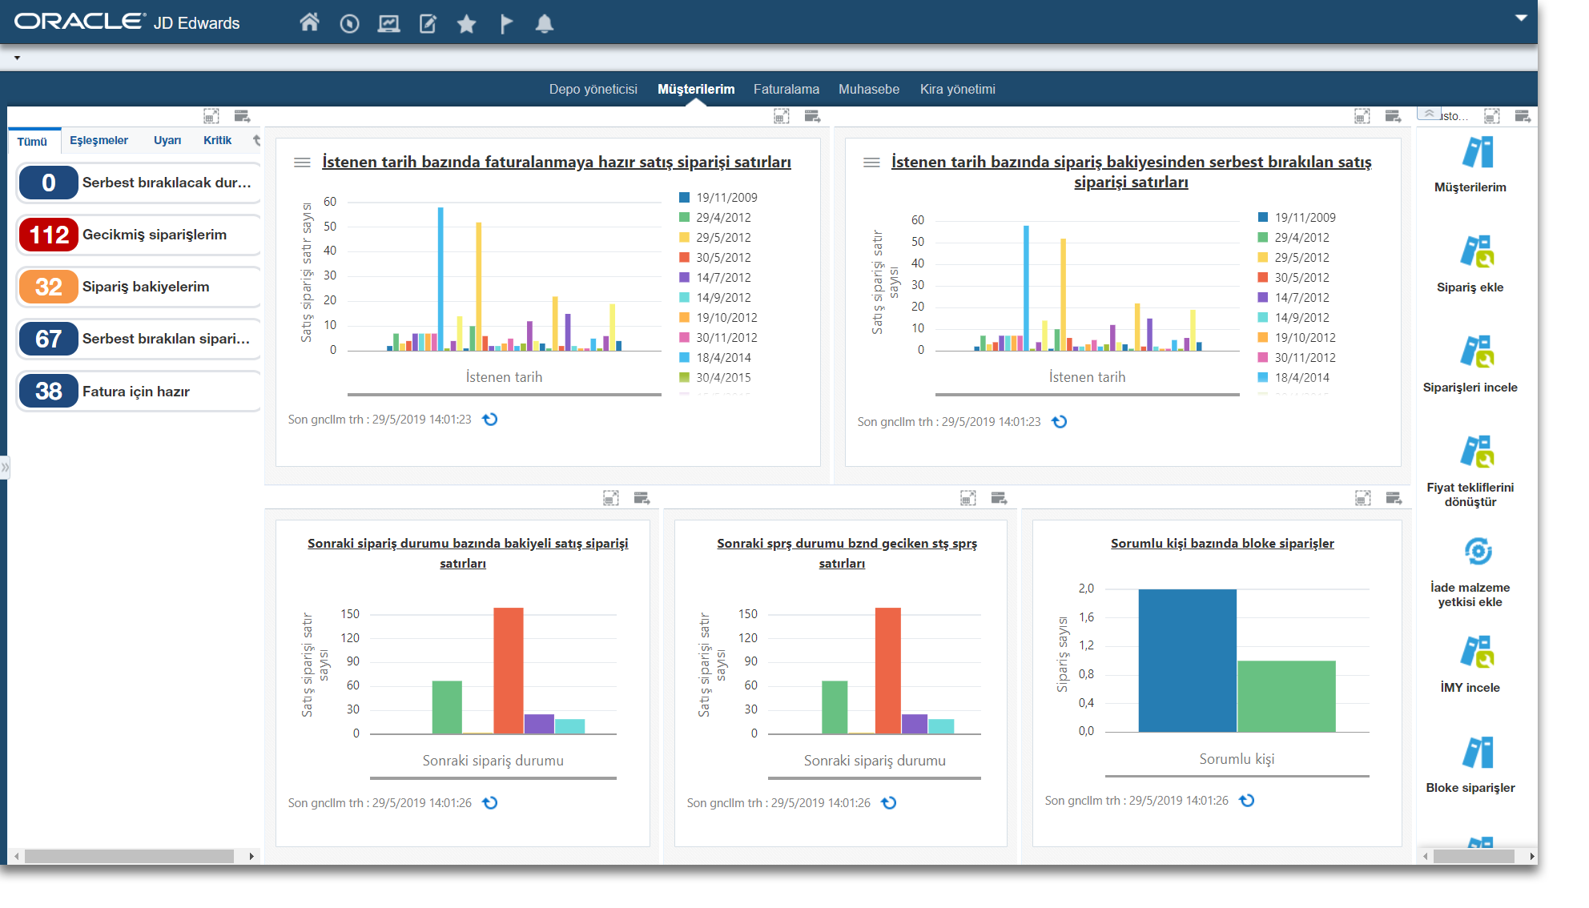Open hamburger menu of first chart
The height and width of the screenshot is (908, 1589).
point(302,163)
